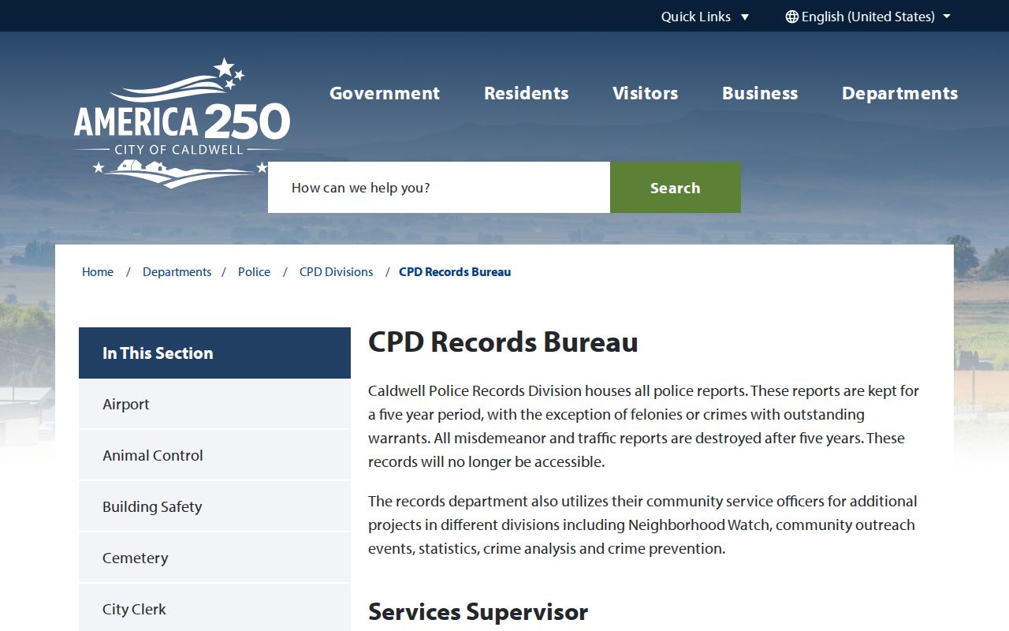The height and width of the screenshot is (631, 1009).
Task: Click the paragraph starting 'Caldwell Police Records Division'
Action: pyautogui.click(x=644, y=426)
